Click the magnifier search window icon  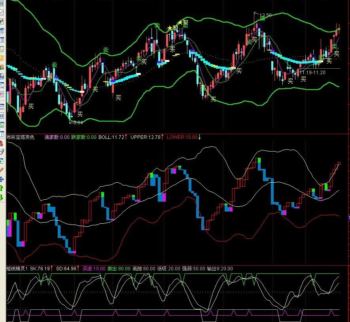(2, 85)
